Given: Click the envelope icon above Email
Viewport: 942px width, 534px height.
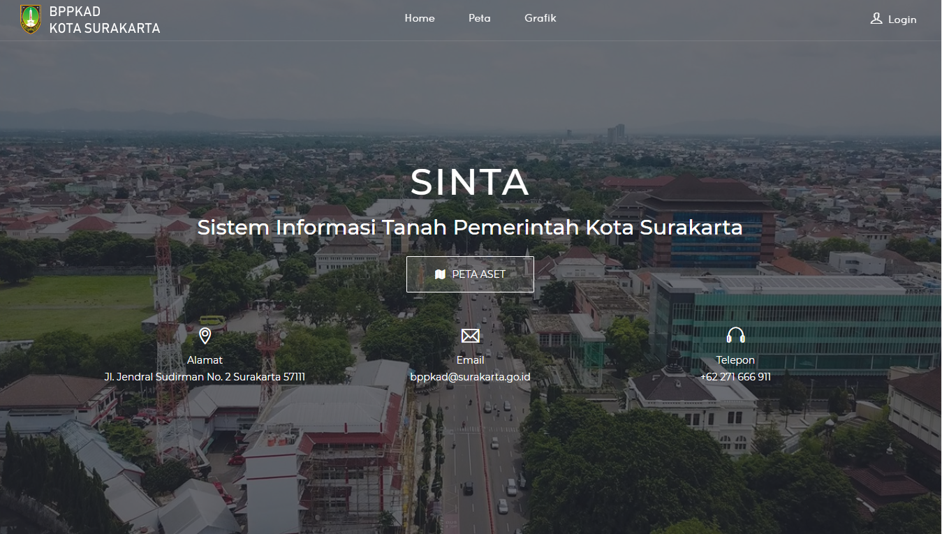Looking at the screenshot, I should coord(470,336).
